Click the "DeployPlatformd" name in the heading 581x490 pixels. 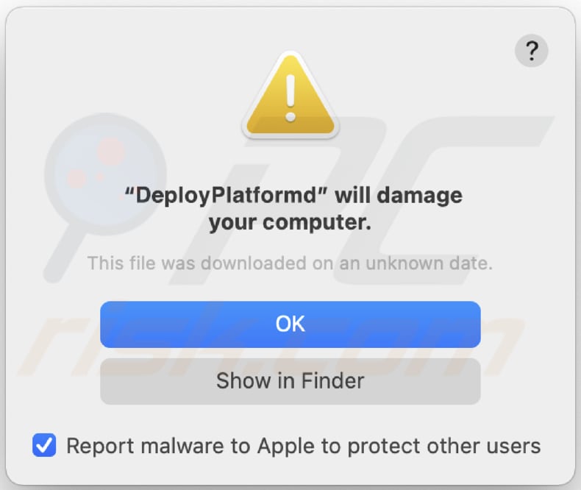227,196
